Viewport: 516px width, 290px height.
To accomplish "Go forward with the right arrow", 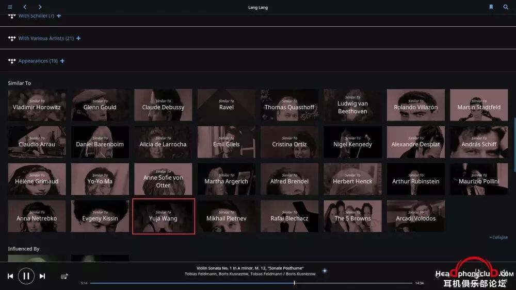I will tap(40, 7).
